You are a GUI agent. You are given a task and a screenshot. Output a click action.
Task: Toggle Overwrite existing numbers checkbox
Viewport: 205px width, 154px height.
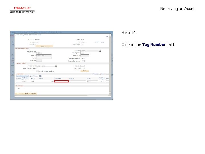click(x=37, y=71)
